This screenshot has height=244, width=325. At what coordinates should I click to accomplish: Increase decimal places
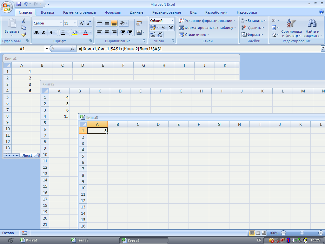[153, 35]
